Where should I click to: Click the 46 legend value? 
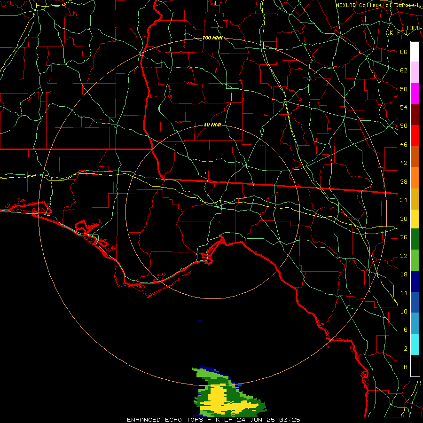pos(404,145)
